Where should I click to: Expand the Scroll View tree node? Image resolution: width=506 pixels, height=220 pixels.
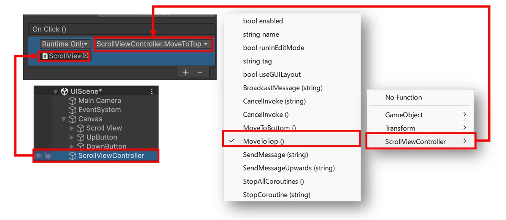[71, 128]
